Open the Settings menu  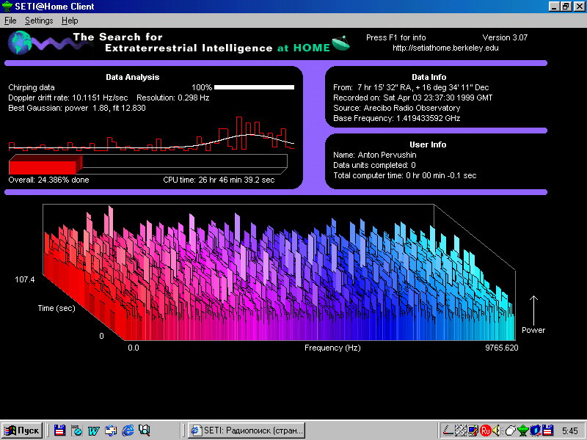click(x=39, y=21)
